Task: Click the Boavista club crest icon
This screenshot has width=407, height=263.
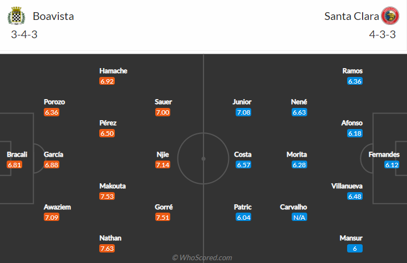Action: [x=16, y=16]
